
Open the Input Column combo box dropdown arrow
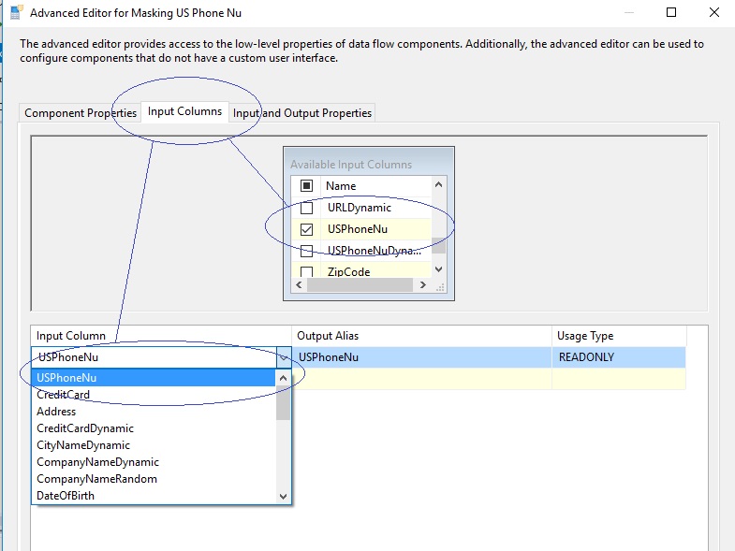[x=284, y=357]
